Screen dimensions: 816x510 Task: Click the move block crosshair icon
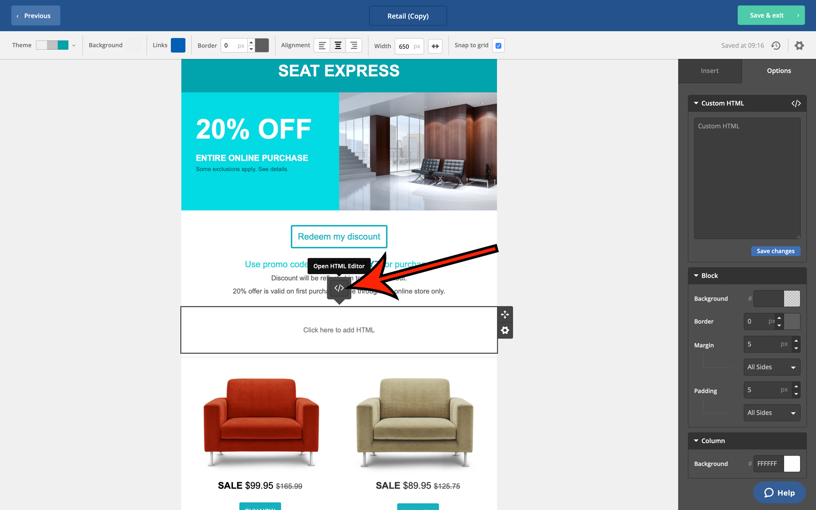505,315
